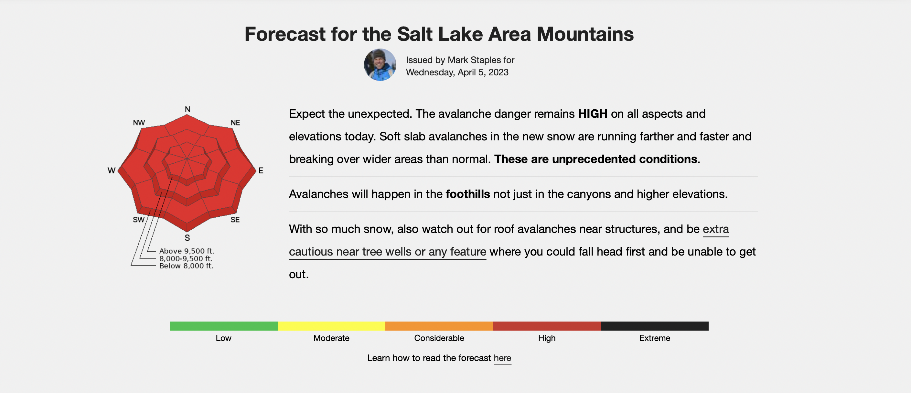Click the NE label on danger rose
This screenshot has width=911, height=394.
click(x=235, y=123)
